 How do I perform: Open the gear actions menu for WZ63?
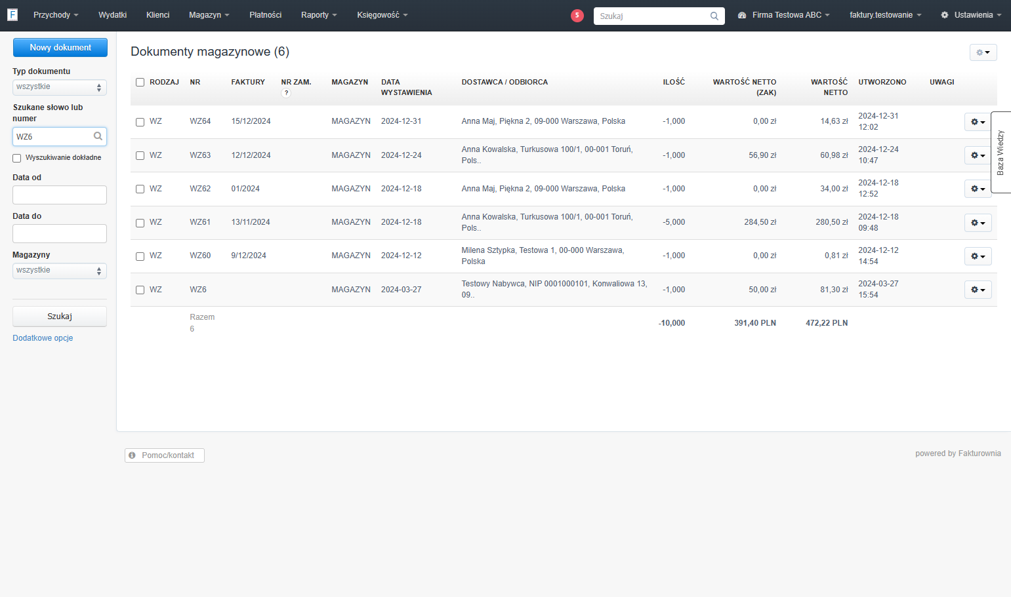[x=978, y=155]
